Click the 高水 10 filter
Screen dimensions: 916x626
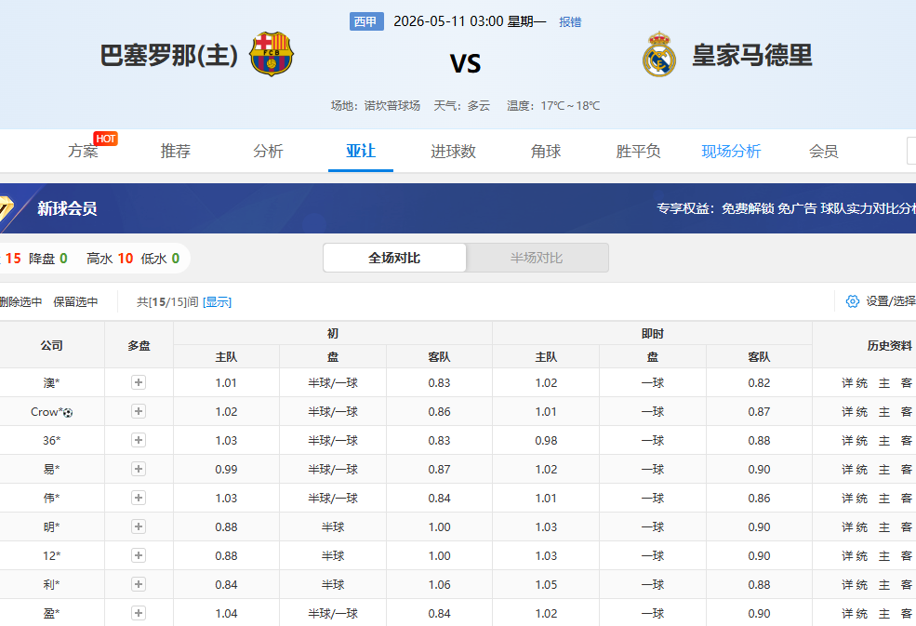click(x=110, y=259)
